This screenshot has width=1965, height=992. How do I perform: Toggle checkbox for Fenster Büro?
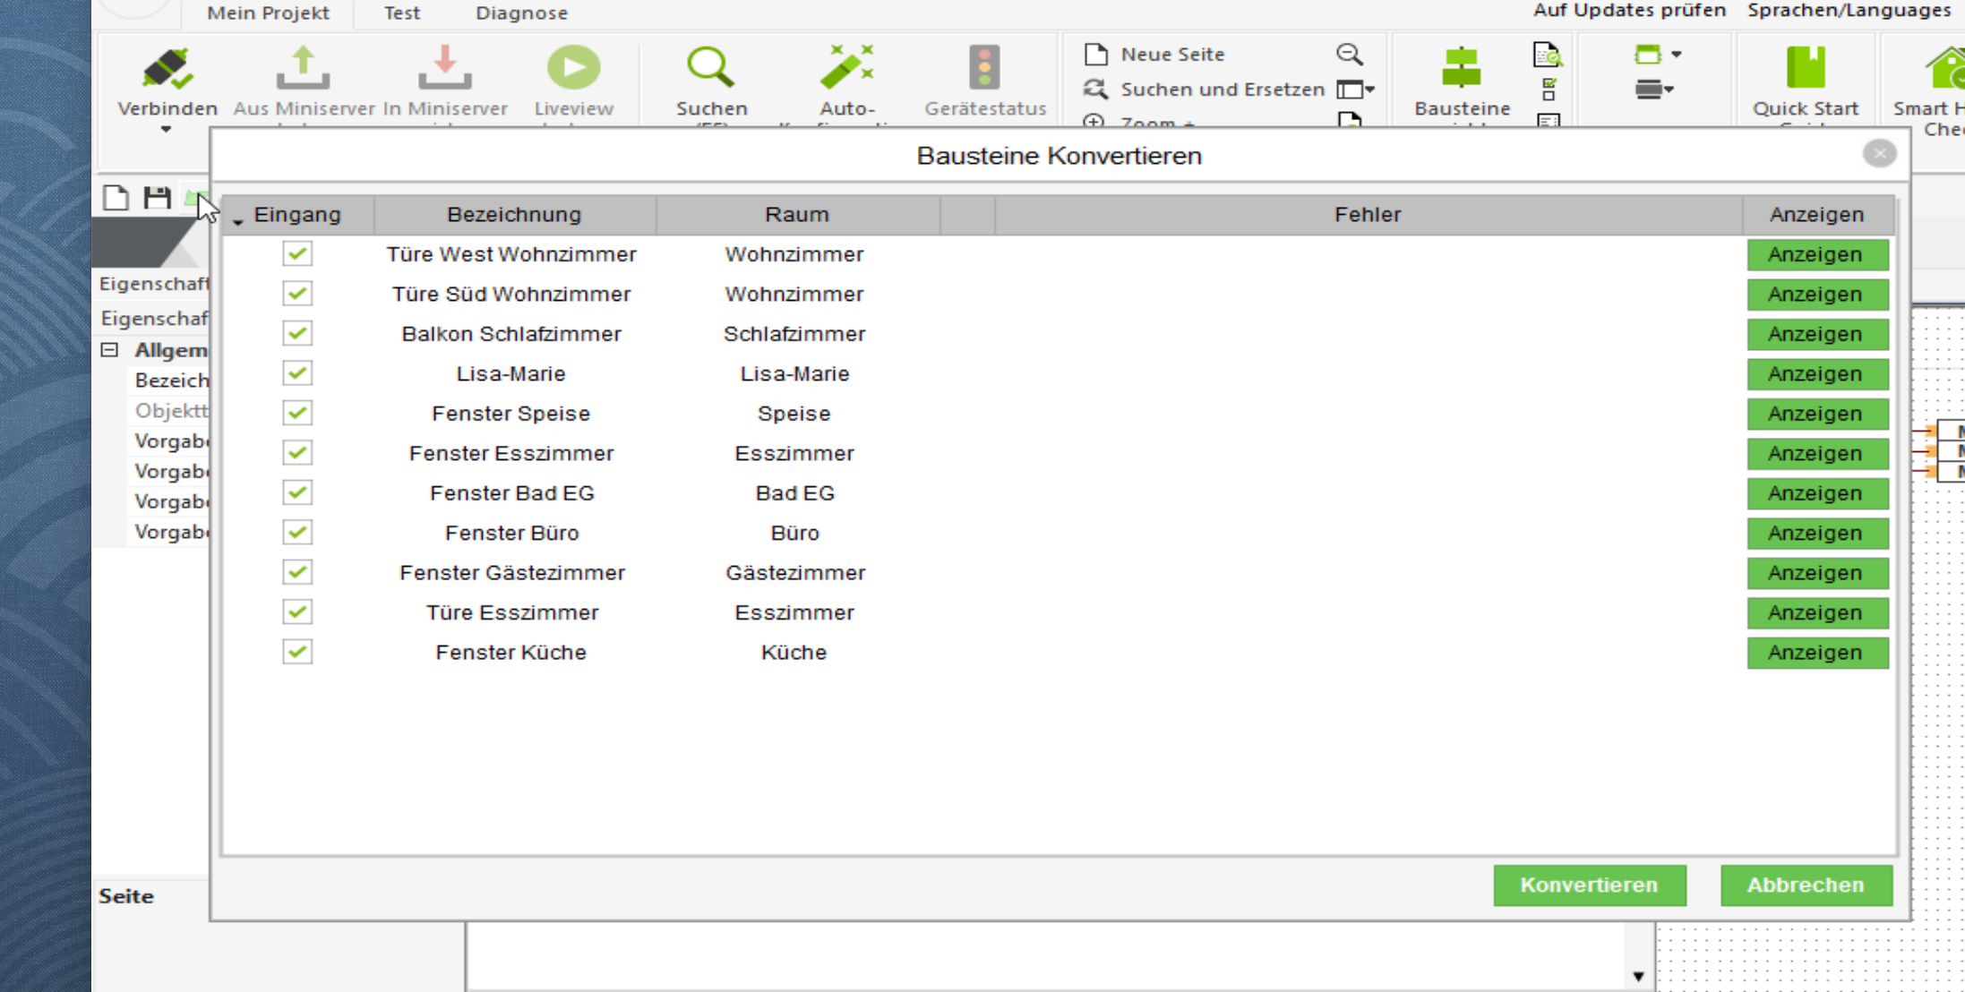coord(297,533)
